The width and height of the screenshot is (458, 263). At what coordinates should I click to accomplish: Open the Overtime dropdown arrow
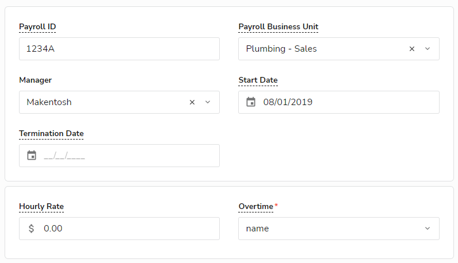coord(428,229)
